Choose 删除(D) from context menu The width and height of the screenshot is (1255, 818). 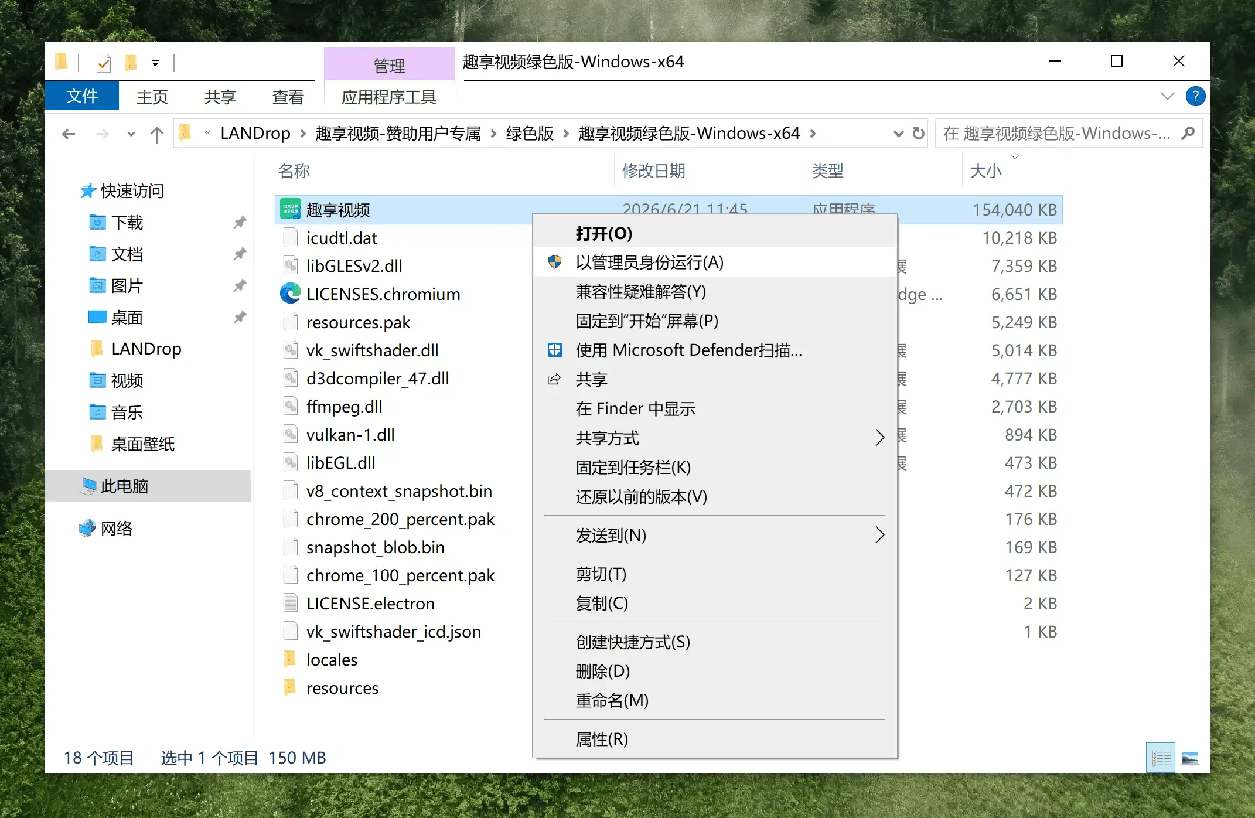(x=715, y=671)
